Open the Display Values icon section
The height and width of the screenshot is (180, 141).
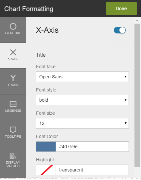point(13,156)
